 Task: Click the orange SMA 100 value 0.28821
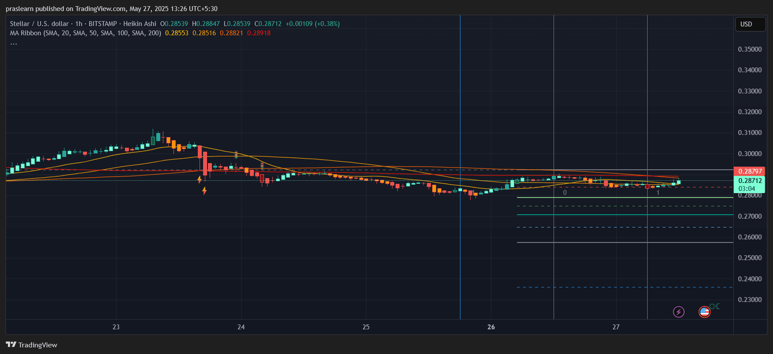coord(231,33)
